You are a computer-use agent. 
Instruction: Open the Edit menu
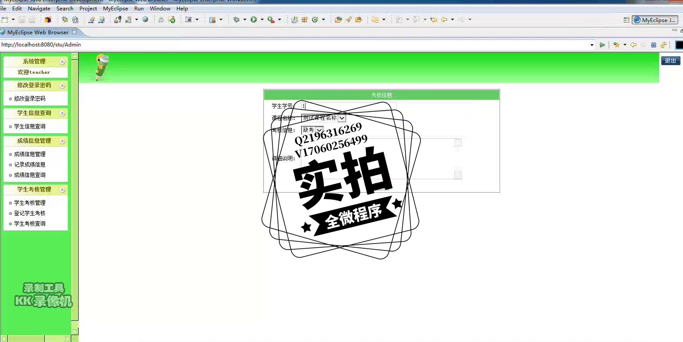coord(17,8)
